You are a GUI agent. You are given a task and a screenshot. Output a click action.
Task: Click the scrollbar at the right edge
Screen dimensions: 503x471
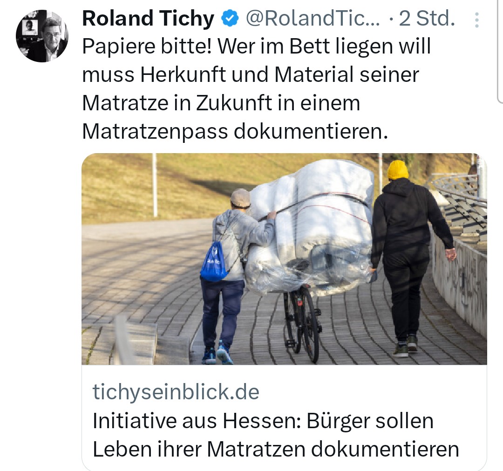499,51
